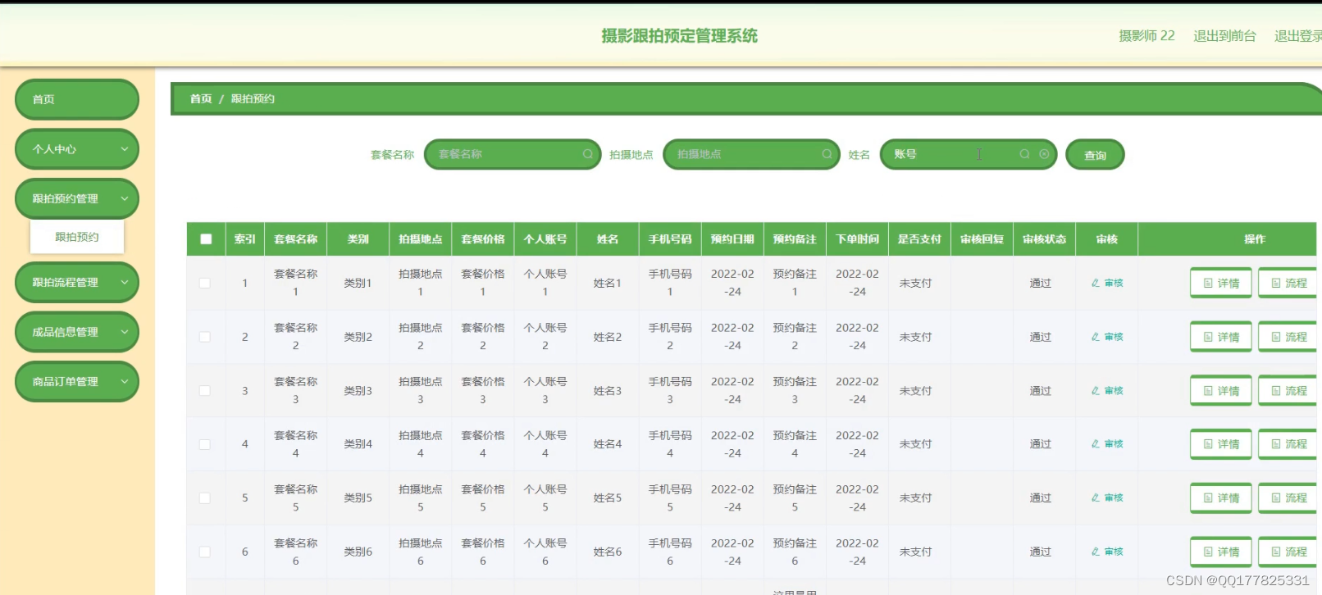The height and width of the screenshot is (595, 1322).
Task: Expand the 成品信息管理 sidebar menu
Action: 77,332
